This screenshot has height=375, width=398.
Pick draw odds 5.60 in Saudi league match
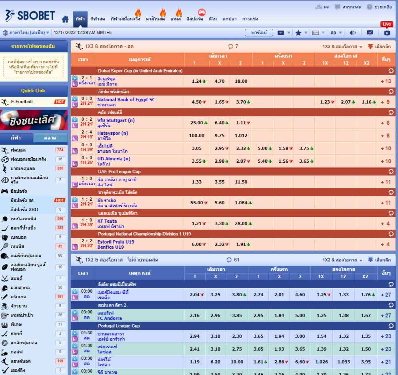[220, 203]
